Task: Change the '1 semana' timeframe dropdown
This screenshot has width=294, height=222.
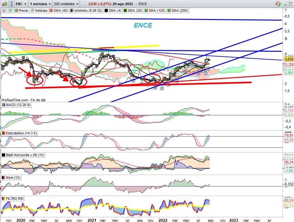Action: pyautogui.click(x=40, y=4)
